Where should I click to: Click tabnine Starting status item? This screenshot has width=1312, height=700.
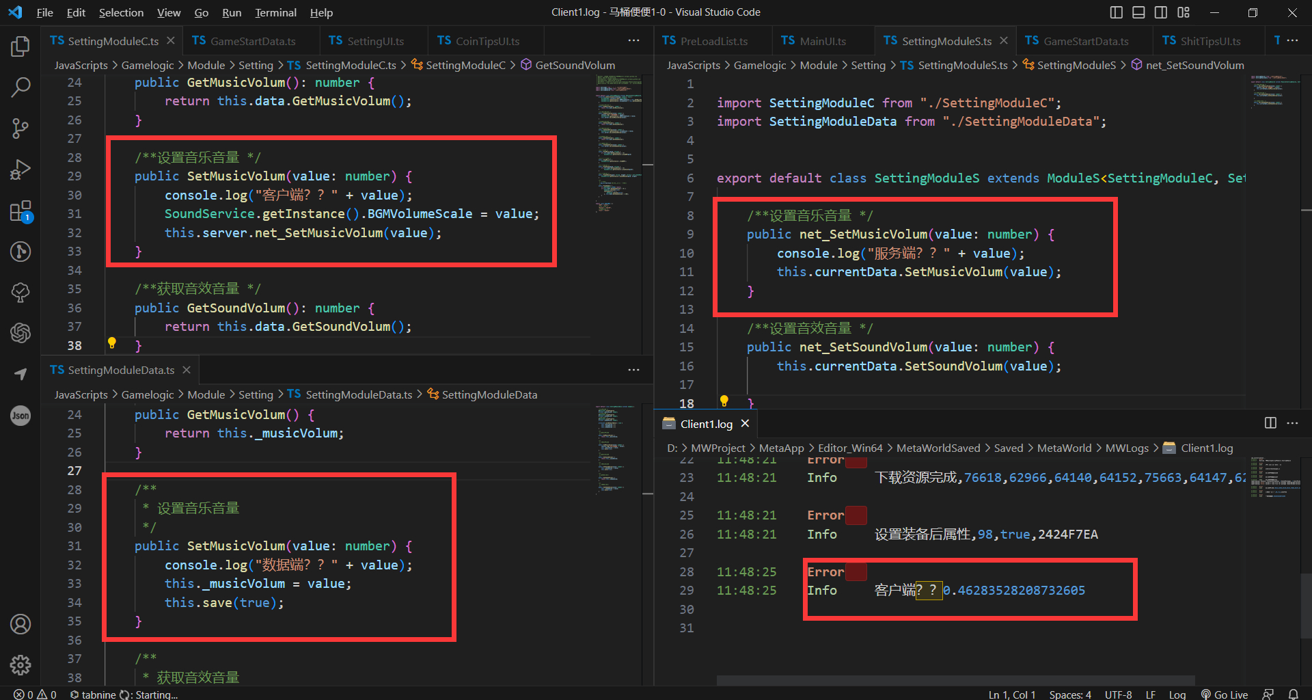[x=124, y=694]
